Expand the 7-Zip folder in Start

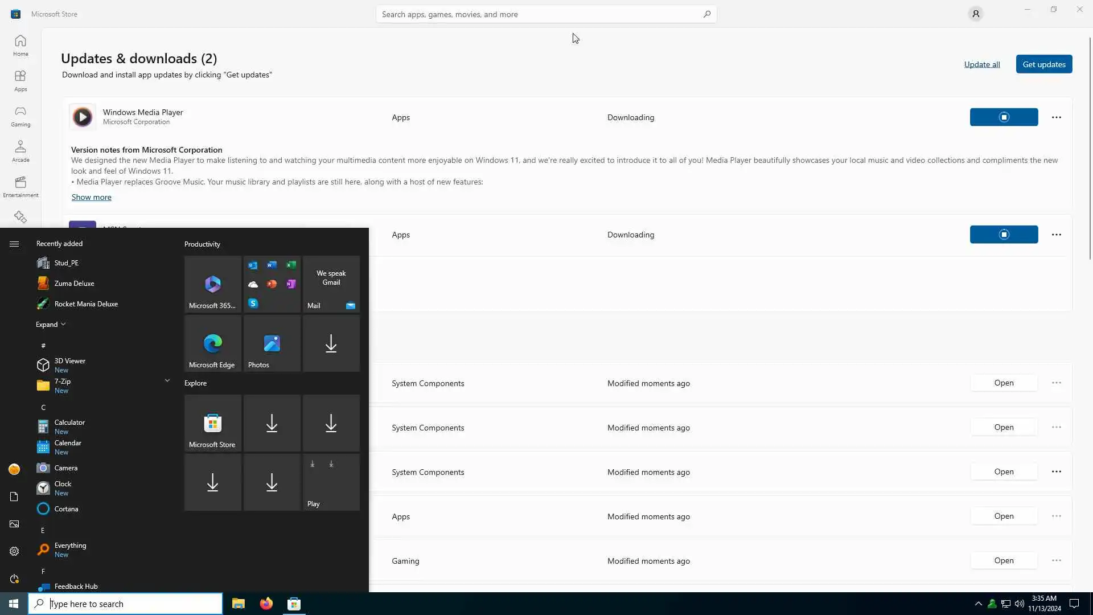(x=167, y=380)
